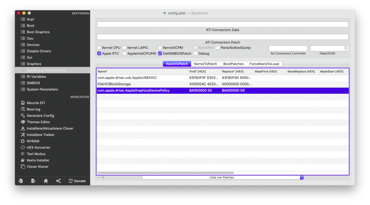
Task: Click the Mounte EFI disk icon
Action: click(x=23, y=103)
